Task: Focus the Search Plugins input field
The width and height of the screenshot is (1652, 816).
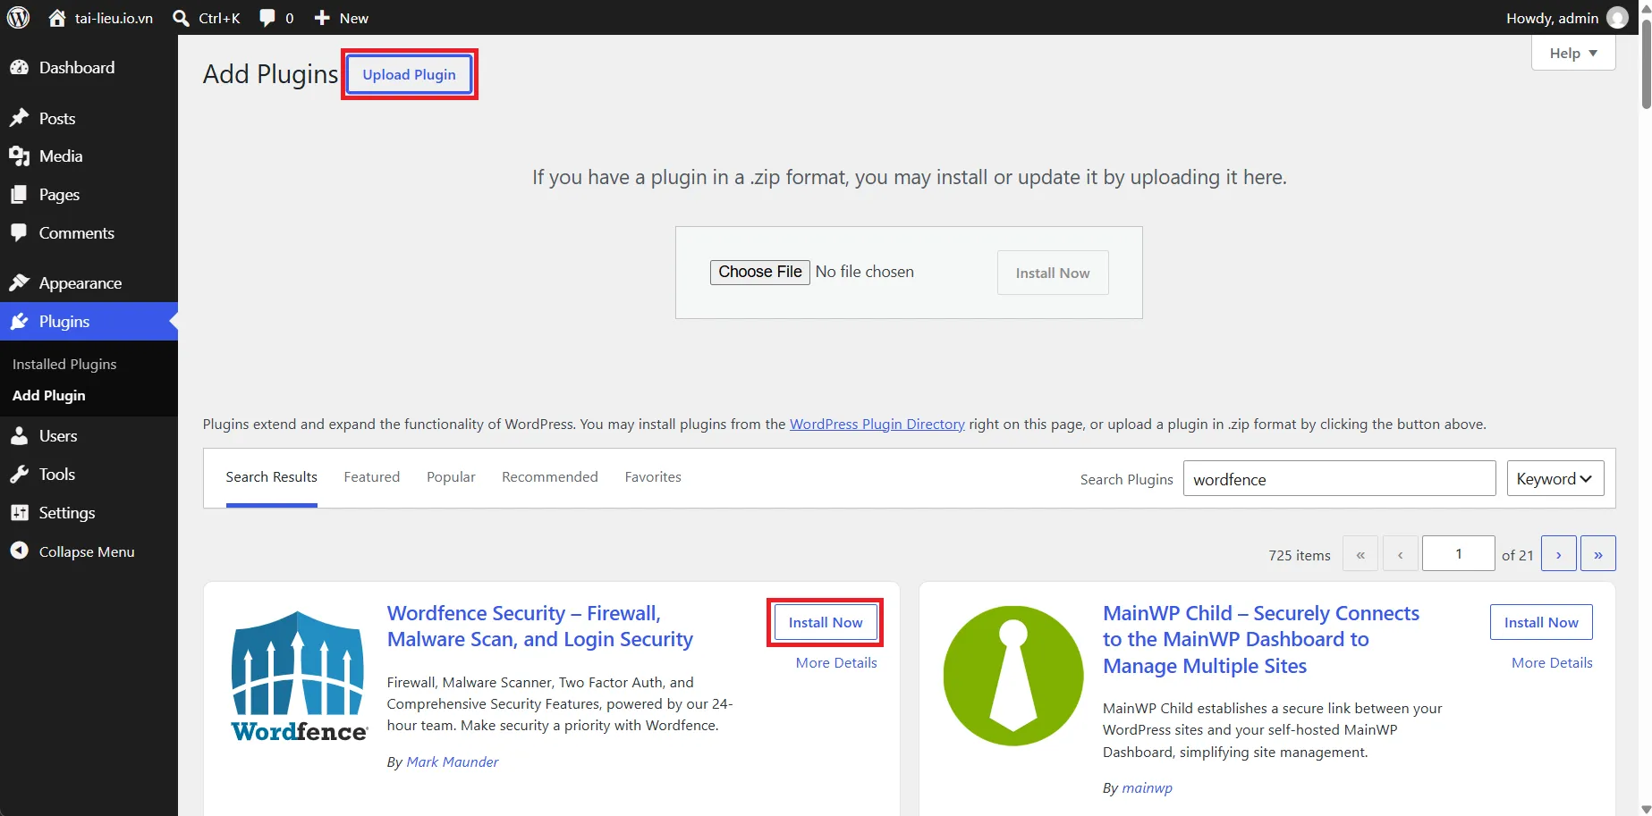Action: (1339, 478)
